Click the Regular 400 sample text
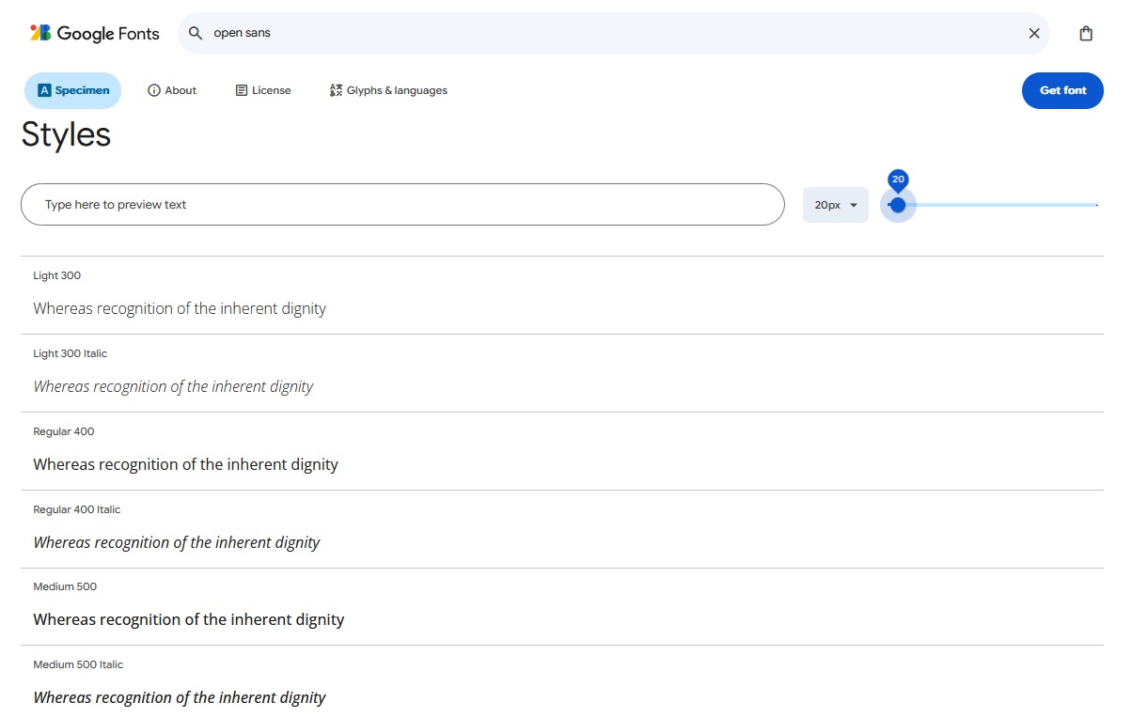The width and height of the screenshot is (1132, 718). coord(185,465)
